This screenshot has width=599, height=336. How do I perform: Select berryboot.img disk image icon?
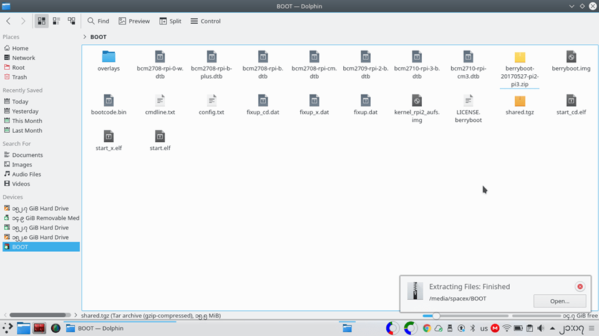(571, 57)
